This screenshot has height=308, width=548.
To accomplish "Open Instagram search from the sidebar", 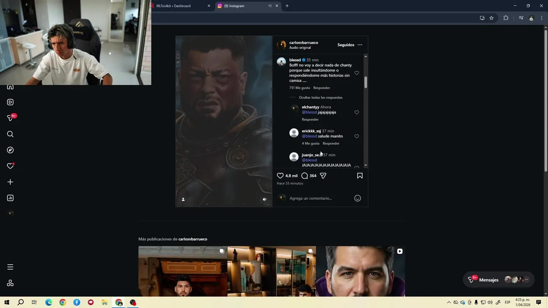I will coord(10,134).
